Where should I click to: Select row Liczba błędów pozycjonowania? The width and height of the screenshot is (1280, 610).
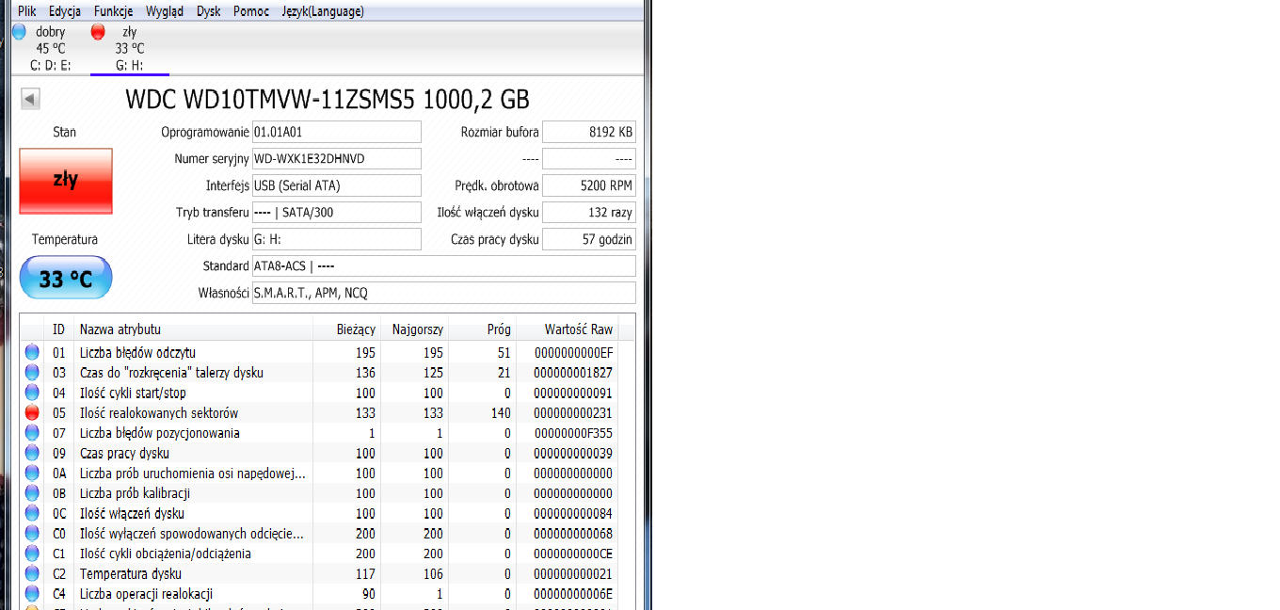point(319,433)
